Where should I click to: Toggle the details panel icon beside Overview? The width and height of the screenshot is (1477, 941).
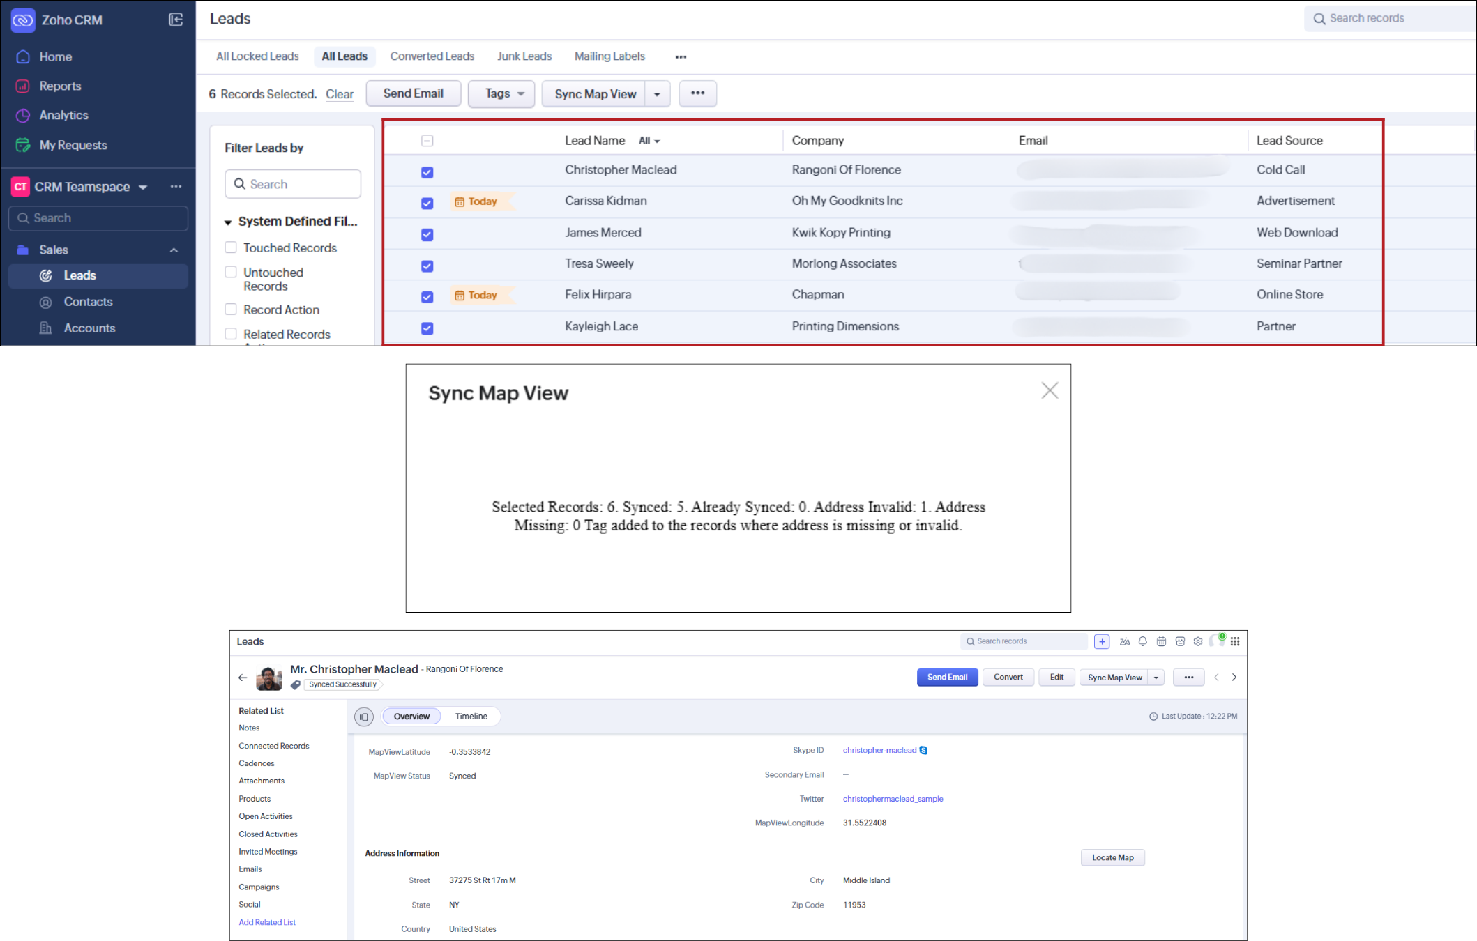pyautogui.click(x=364, y=717)
